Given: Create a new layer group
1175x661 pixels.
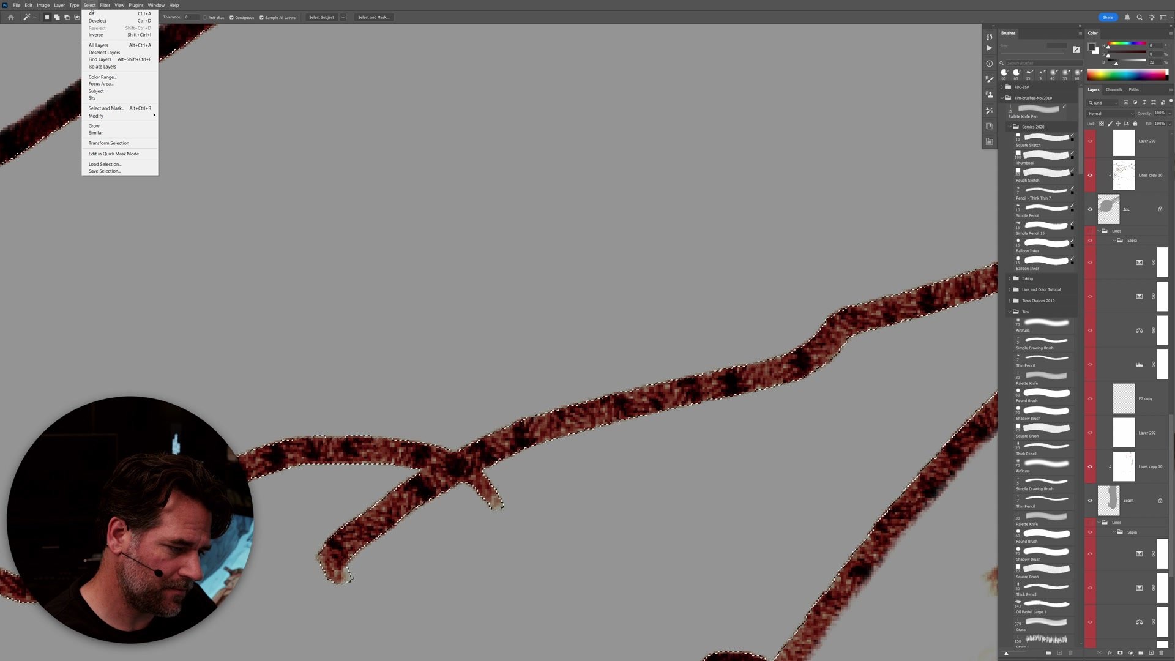Looking at the screenshot, I should click(1141, 653).
